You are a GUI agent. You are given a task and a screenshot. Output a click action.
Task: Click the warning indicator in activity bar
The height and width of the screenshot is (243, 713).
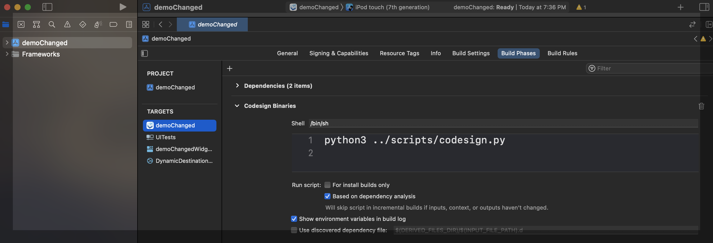[581, 7]
